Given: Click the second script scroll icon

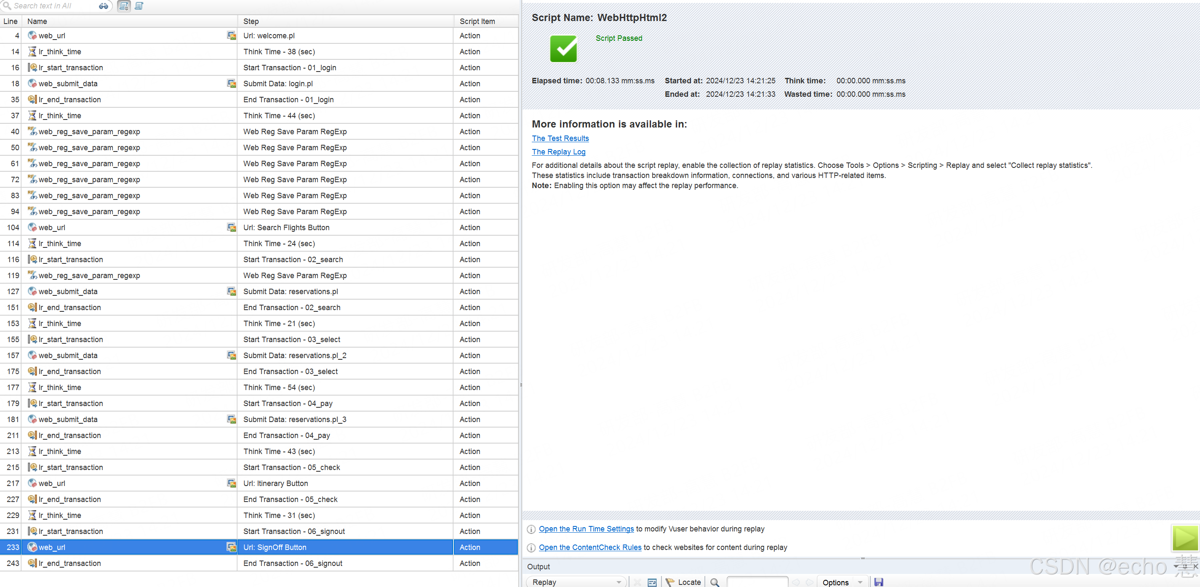Looking at the screenshot, I should pos(139,6).
